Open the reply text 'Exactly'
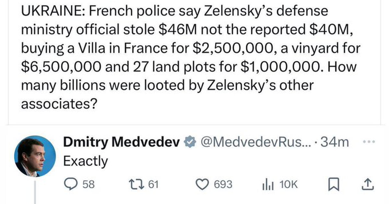Screen dimensions: 389x204 85,161
